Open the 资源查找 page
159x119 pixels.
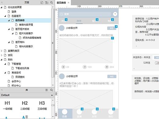point(20,77)
